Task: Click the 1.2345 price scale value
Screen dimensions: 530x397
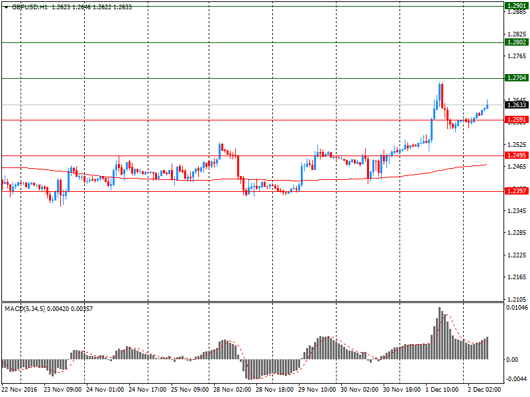Action: (517, 210)
